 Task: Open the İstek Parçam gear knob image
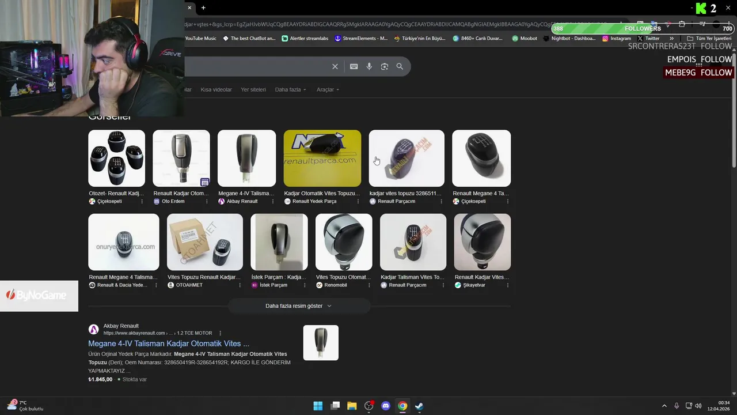279,242
